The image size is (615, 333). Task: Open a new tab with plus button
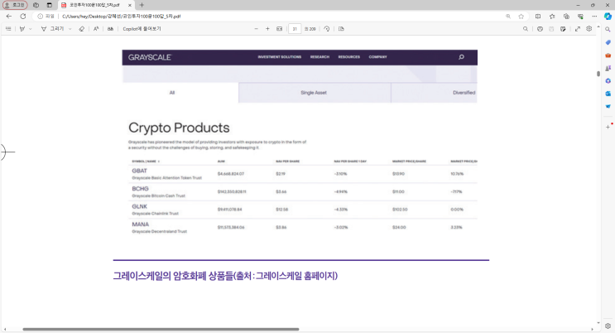pyautogui.click(x=142, y=5)
